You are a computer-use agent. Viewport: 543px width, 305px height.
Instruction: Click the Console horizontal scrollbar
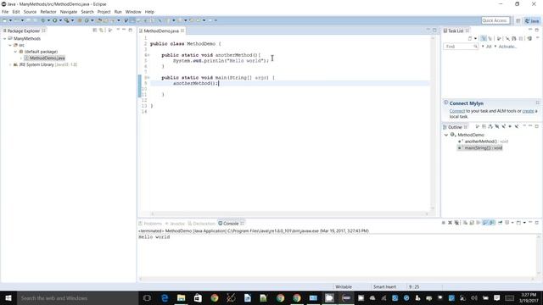click(x=336, y=279)
